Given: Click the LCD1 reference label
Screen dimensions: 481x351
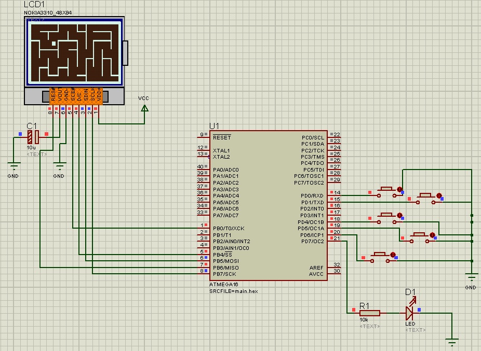Looking at the screenshot, I should [x=34, y=4].
